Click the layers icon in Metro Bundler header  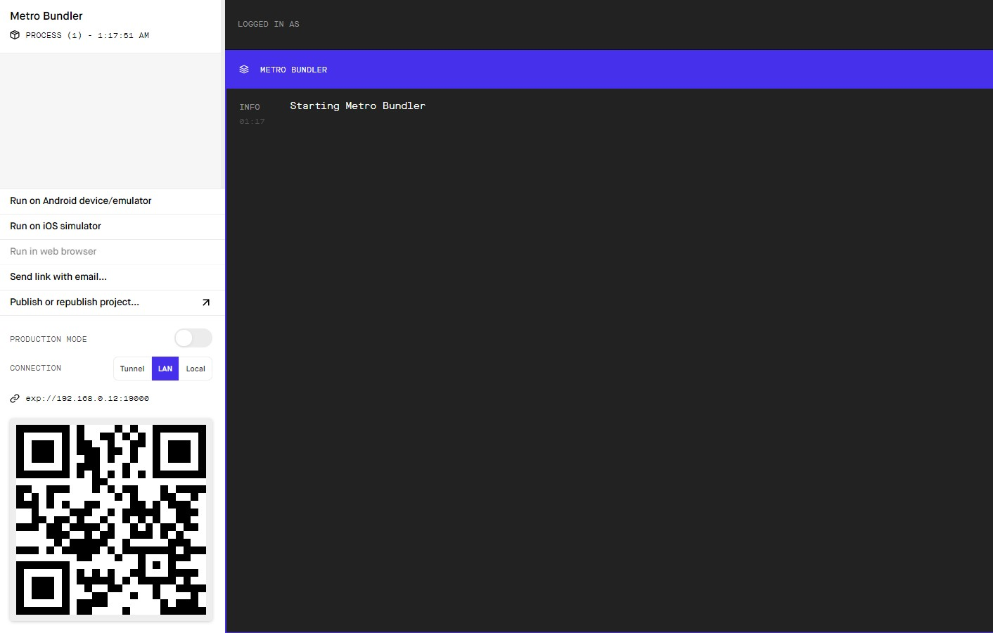pyautogui.click(x=244, y=70)
